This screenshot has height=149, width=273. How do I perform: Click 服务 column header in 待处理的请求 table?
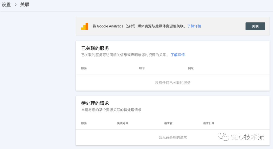coord(84,123)
